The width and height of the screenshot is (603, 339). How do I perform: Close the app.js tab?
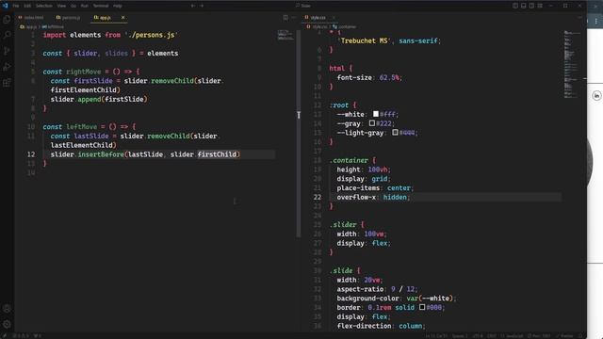[122, 17]
